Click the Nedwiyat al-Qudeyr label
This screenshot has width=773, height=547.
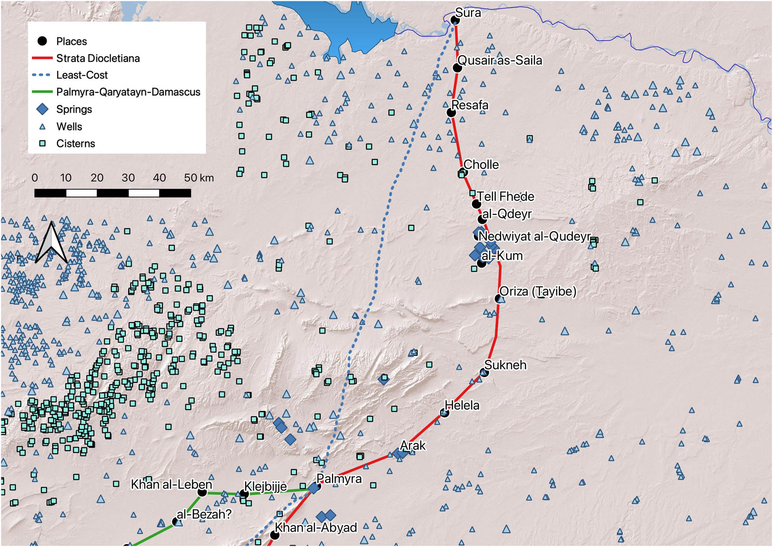click(534, 236)
